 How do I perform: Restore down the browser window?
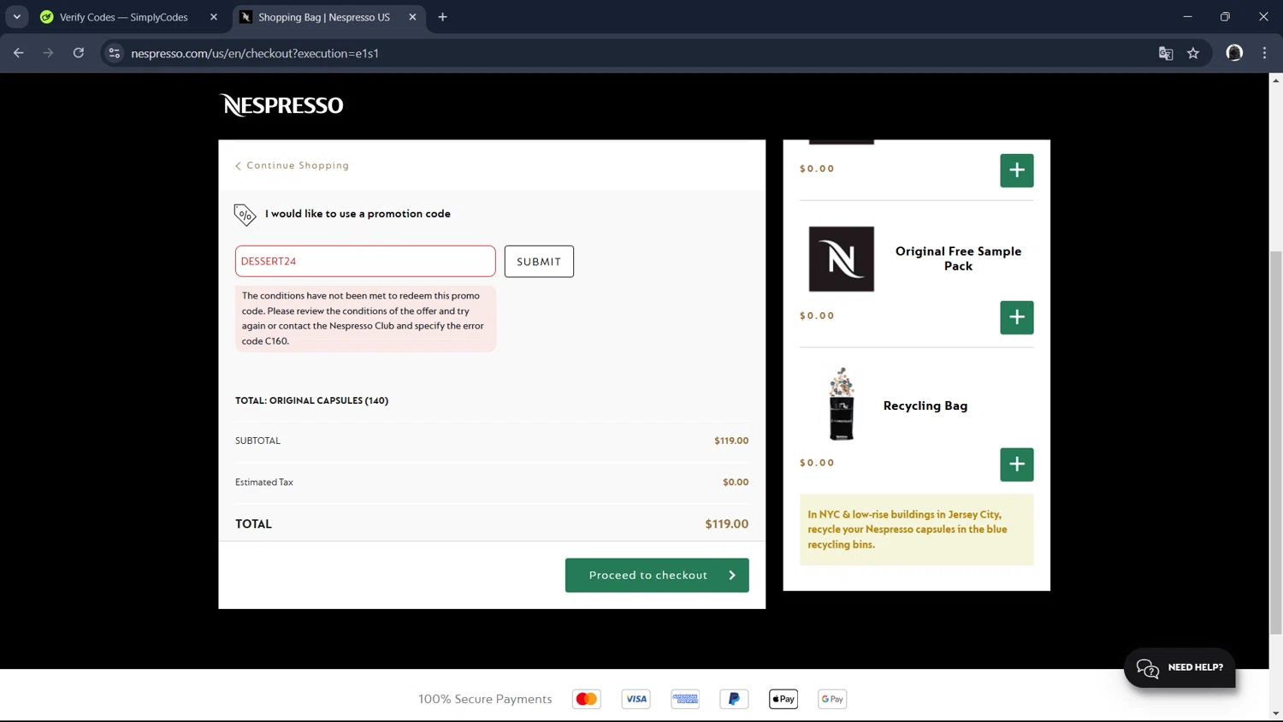click(1225, 17)
